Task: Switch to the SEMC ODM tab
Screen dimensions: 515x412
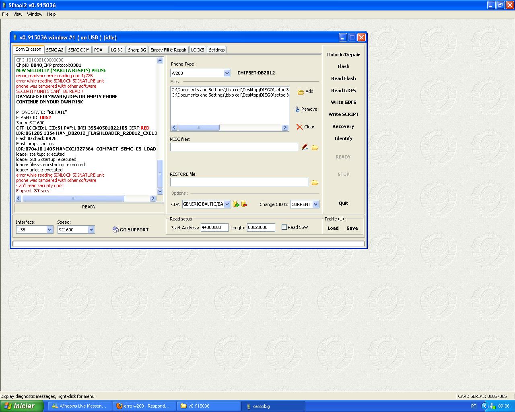Action: (x=78, y=50)
